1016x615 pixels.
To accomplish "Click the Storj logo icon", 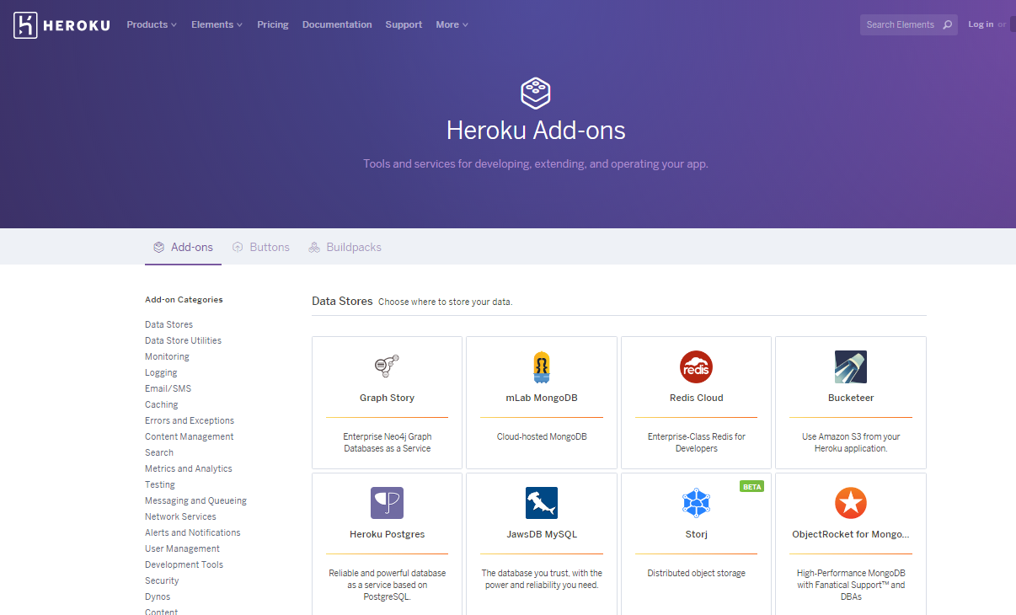I will coord(696,503).
